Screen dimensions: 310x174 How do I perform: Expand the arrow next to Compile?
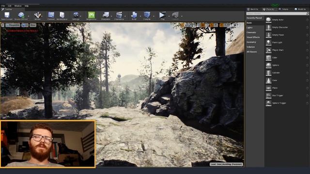point(154,16)
